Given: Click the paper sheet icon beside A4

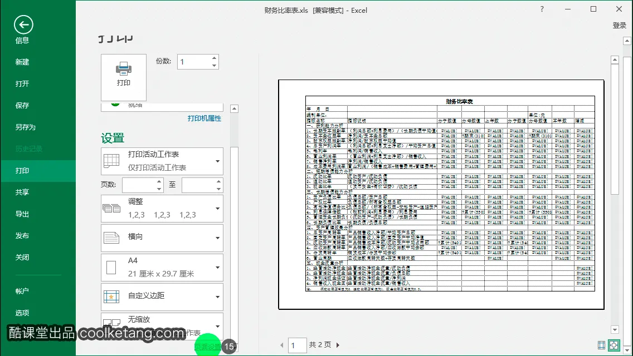Looking at the screenshot, I should coord(111,268).
